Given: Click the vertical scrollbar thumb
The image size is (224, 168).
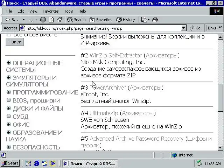Looking at the screenshot, I should coord(220,98).
